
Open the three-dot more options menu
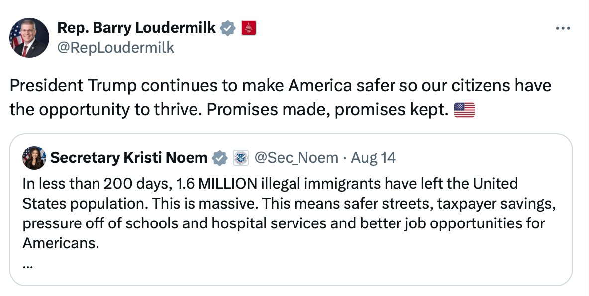pyautogui.click(x=563, y=28)
